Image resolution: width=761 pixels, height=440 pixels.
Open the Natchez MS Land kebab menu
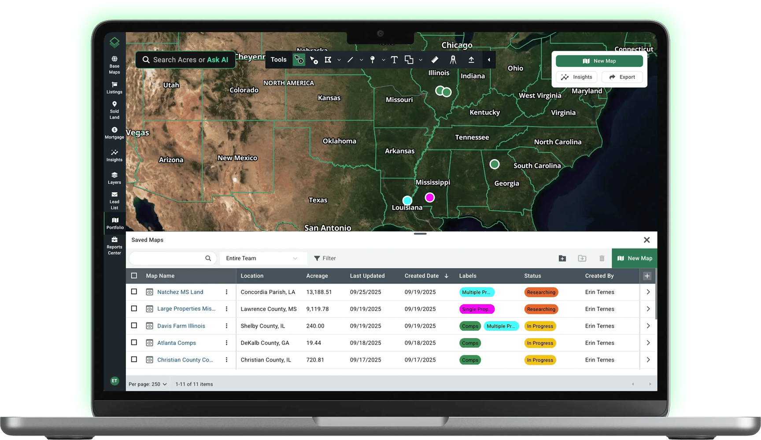[x=227, y=292]
